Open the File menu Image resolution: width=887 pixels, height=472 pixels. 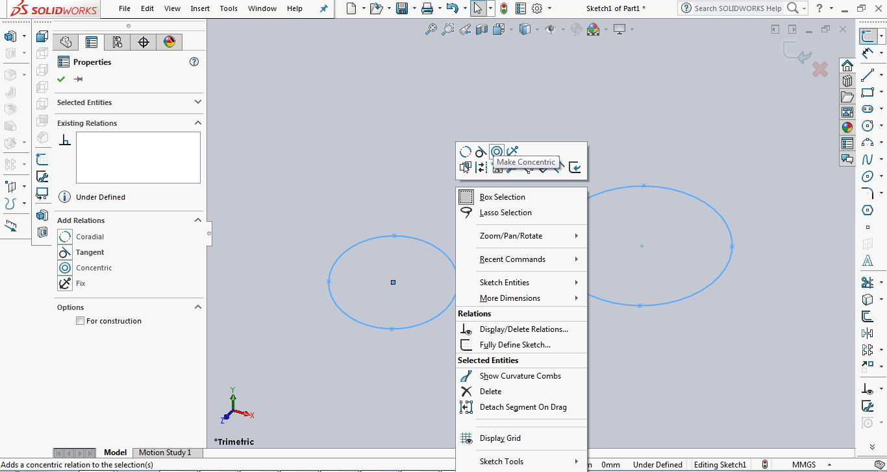pyautogui.click(x=125, y=8)
